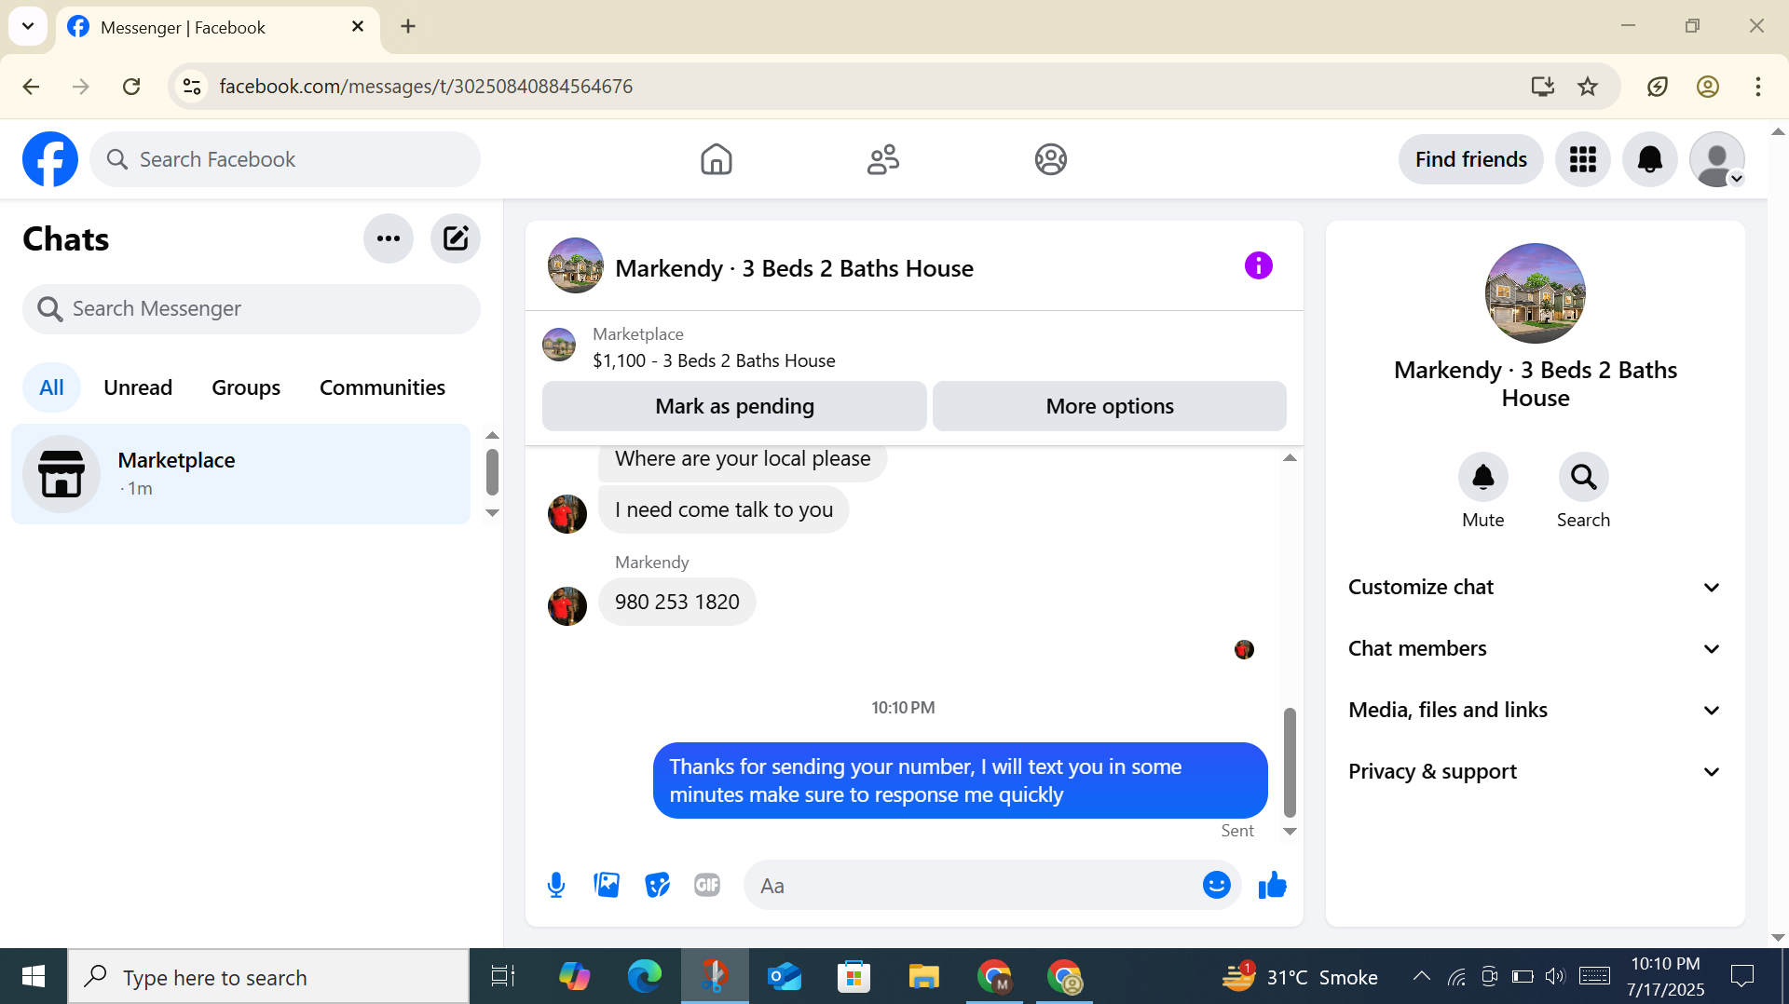Open the account profile picture menu
The height and width of the screenshot is (1004, 1789).
click(x=1716, y=159)
